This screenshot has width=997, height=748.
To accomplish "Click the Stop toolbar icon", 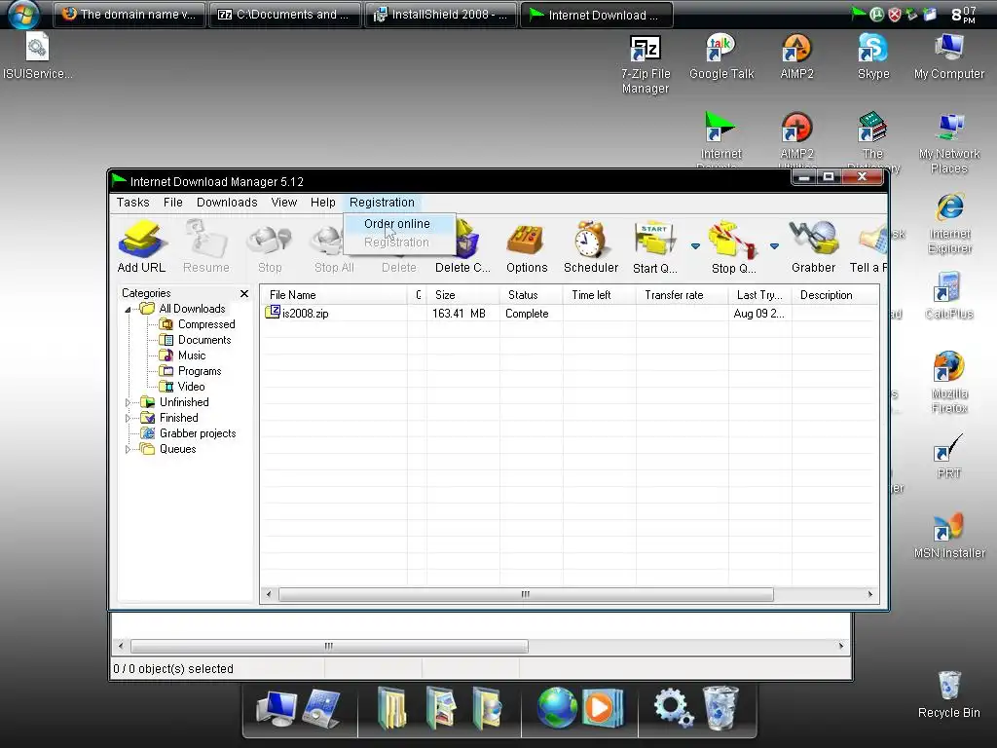I will click(x=270, y=241).
